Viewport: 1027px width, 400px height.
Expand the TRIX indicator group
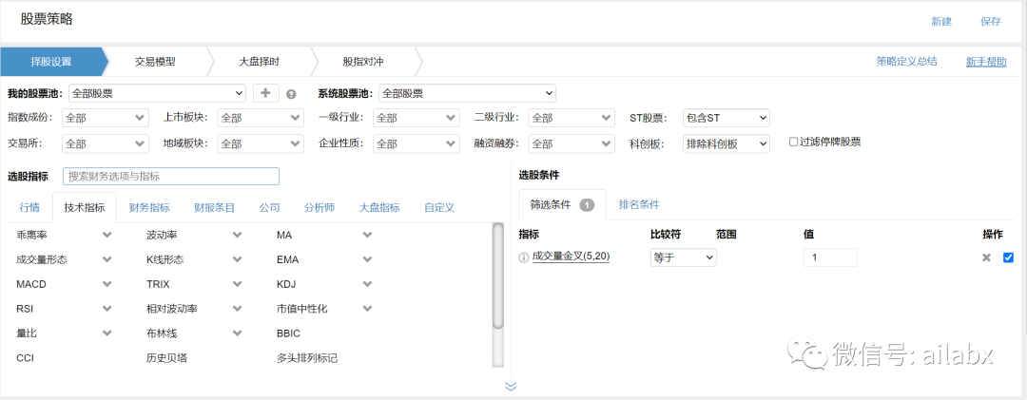[x=237, y=284]
